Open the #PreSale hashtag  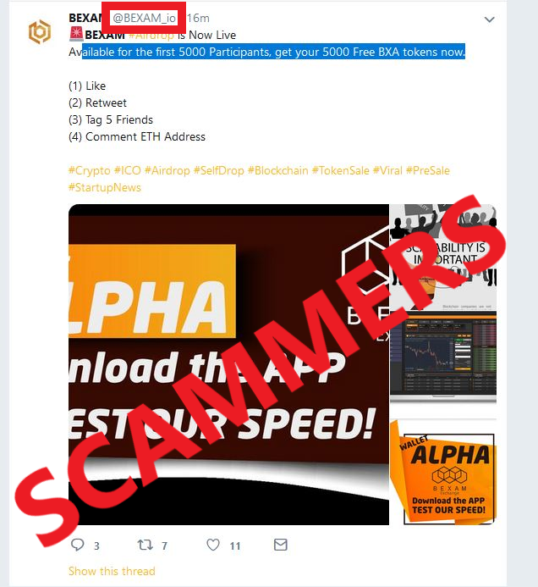pyautogui.click(x=428, y=171)
